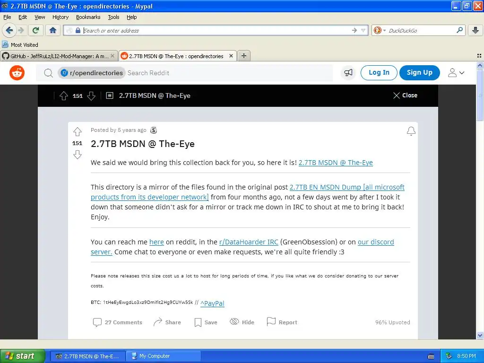Click the padlock site identity icon
Viewport: 484px width, 363px height.
coord(78,30)
